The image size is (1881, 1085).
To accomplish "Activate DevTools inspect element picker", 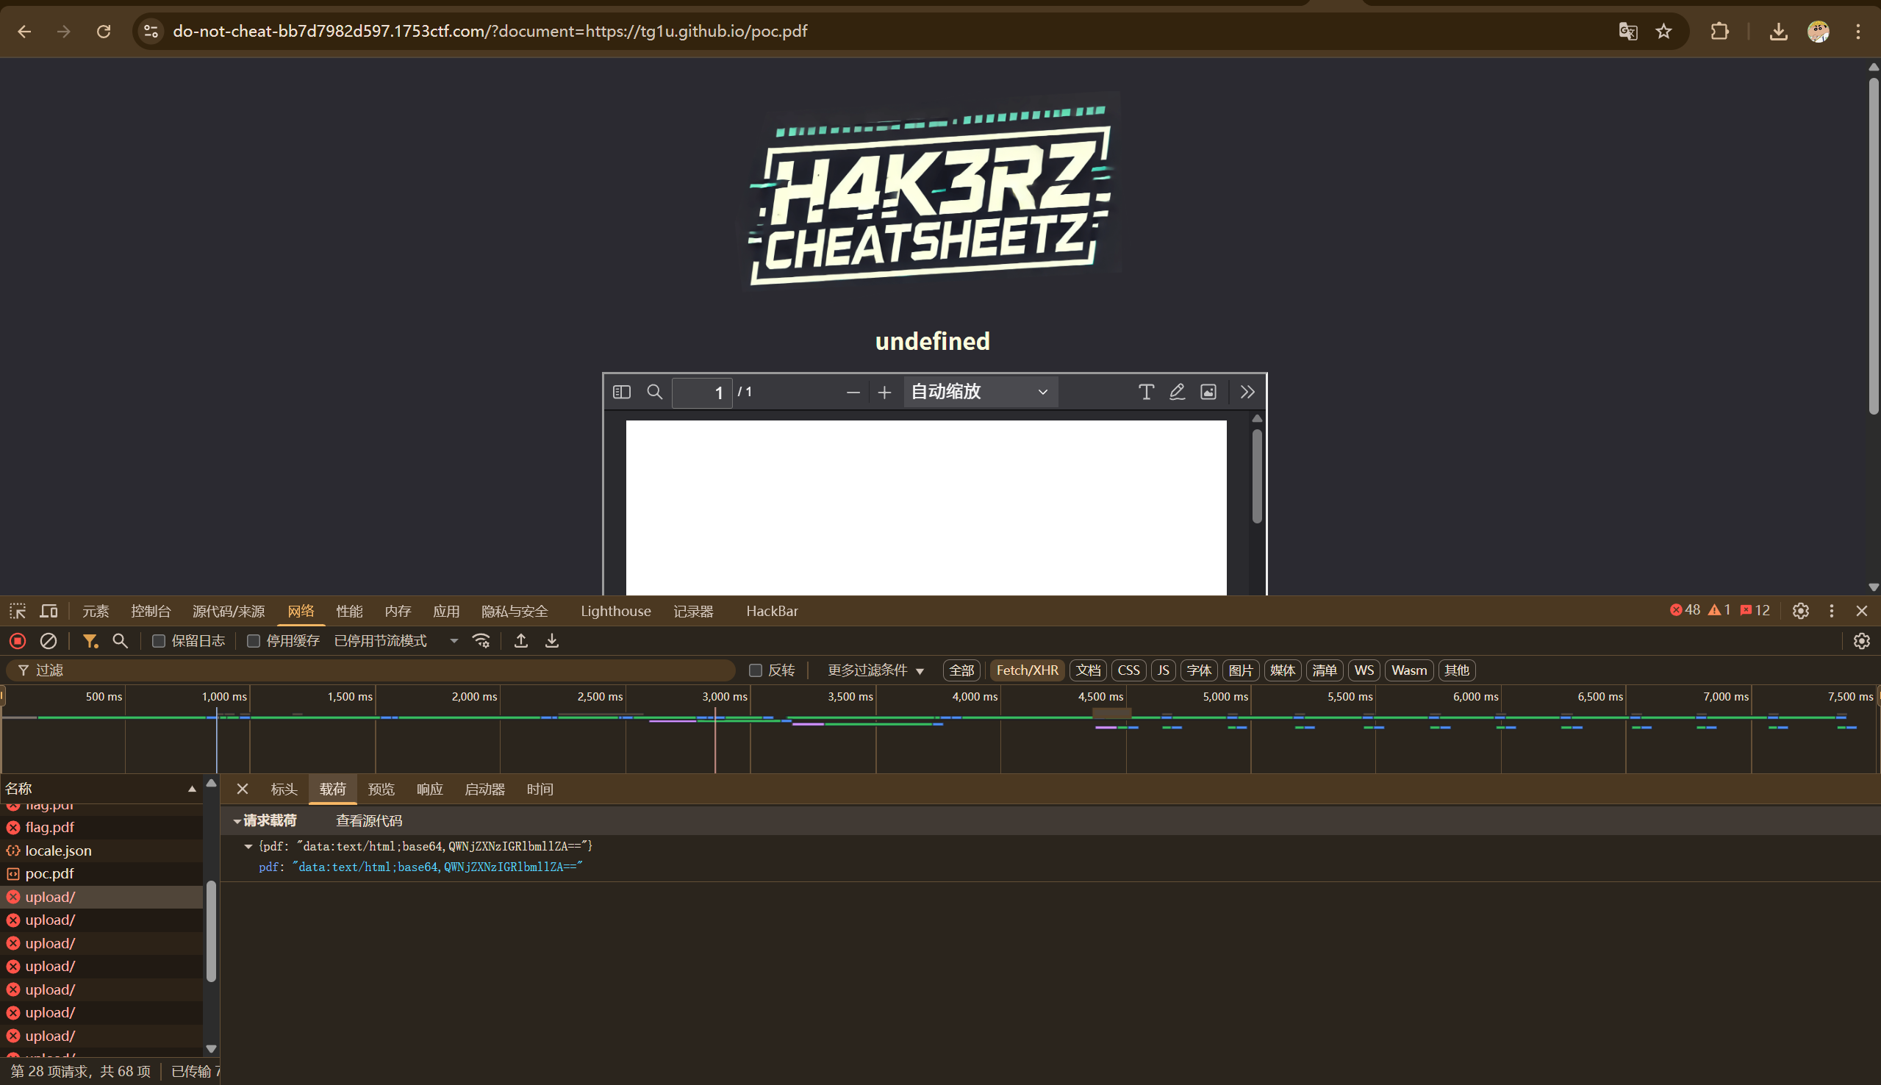I will [x=18, y=611].
